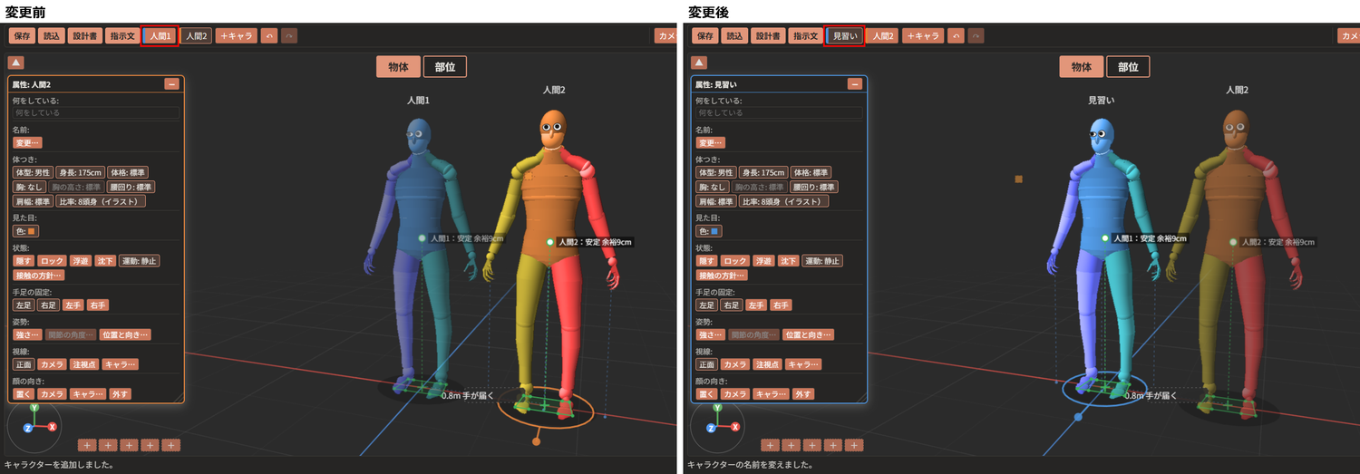Open 比率: 8頭身(イラスト) in 人間2 panel
This screenshot has height=474, width=1360.
101,201
